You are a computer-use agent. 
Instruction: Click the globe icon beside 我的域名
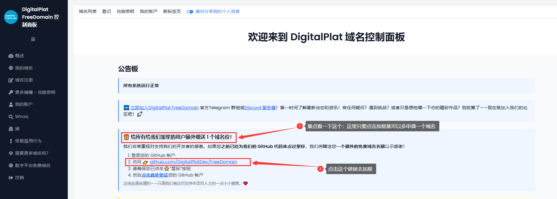[x=11, y=68]
